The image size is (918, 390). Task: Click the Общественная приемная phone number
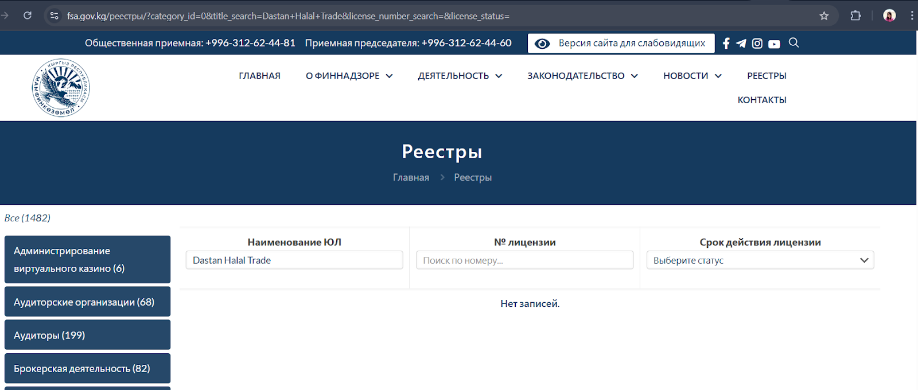tap(250, 43)
